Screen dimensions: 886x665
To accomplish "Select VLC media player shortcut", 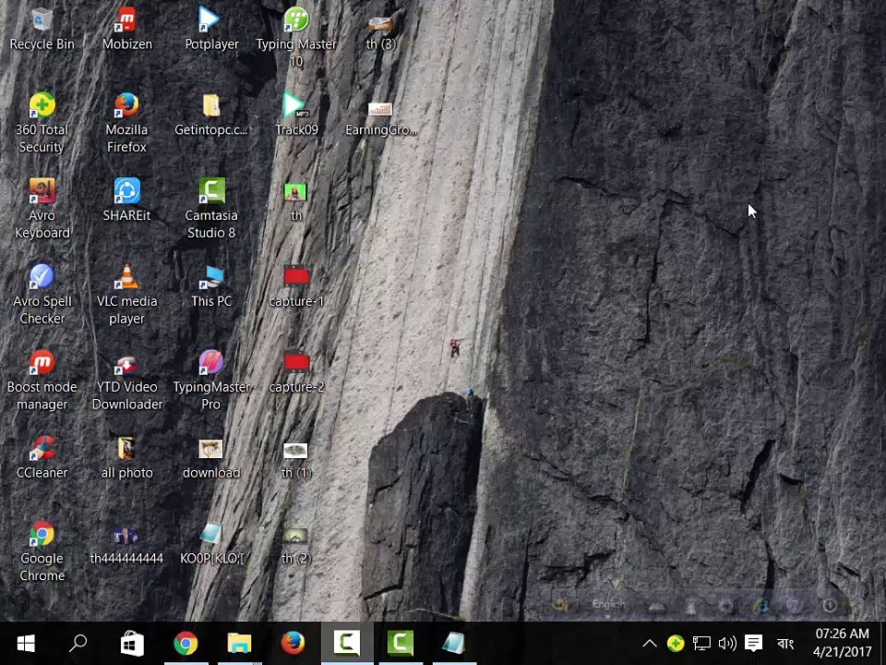I will pyautogui.click(x=126, y=294).
